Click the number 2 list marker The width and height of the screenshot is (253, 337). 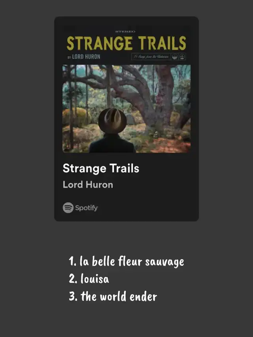click(73, 279)
